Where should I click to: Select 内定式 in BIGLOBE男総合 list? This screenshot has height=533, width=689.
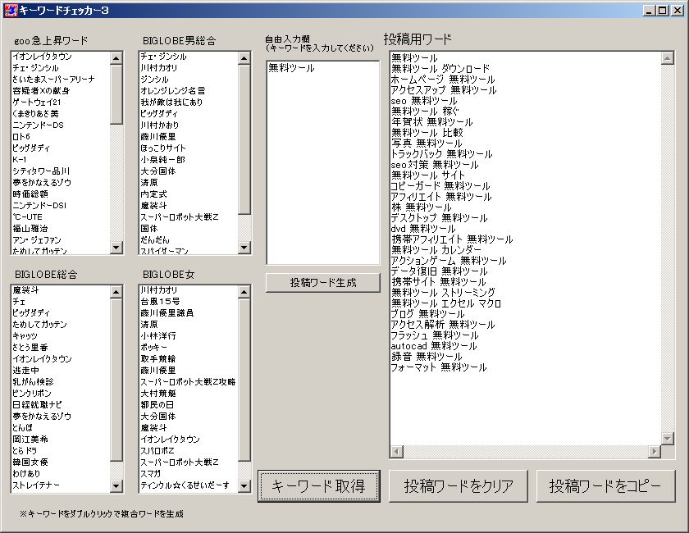point(154,194)
